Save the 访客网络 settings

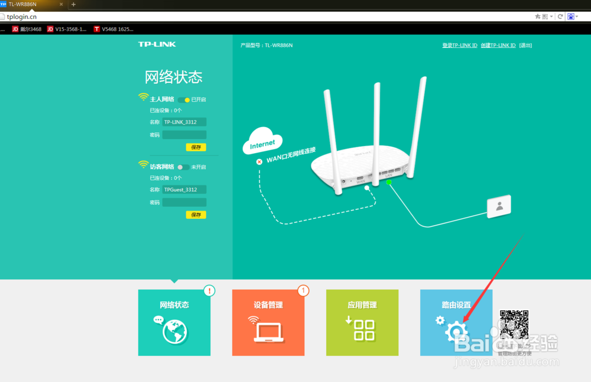point(196,215)
